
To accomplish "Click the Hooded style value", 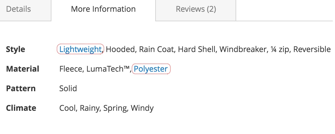I will (x=121, y=50).
